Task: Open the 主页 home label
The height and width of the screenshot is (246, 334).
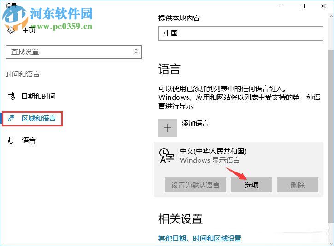Action: 29,30
